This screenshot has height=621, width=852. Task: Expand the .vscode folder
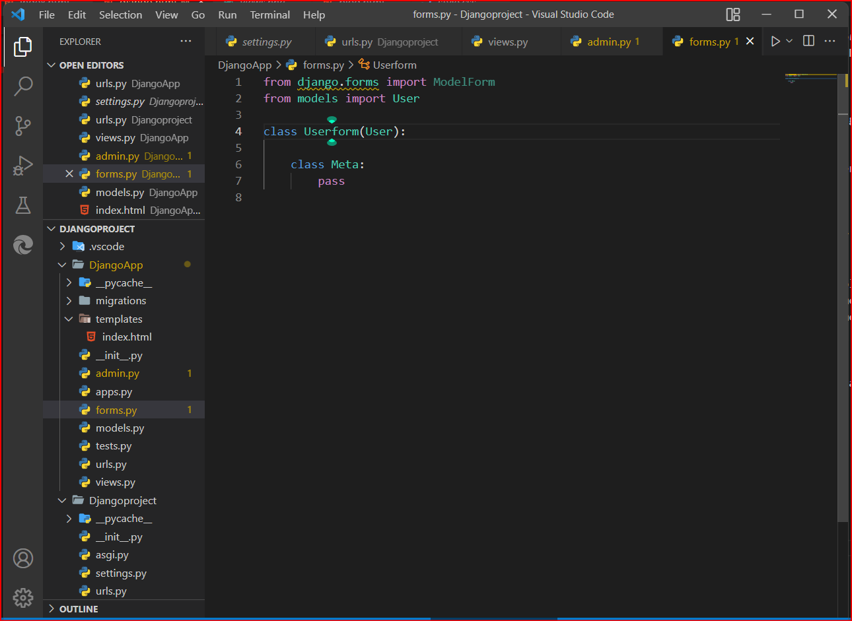[x=124, y=247]
